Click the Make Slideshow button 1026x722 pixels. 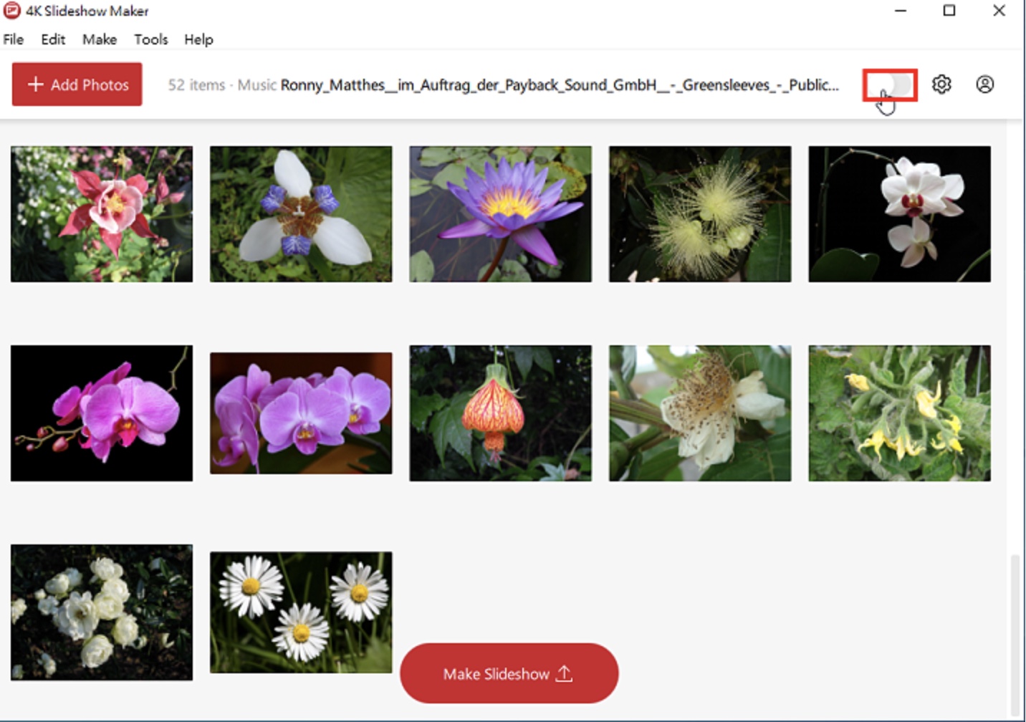[509, 673]
